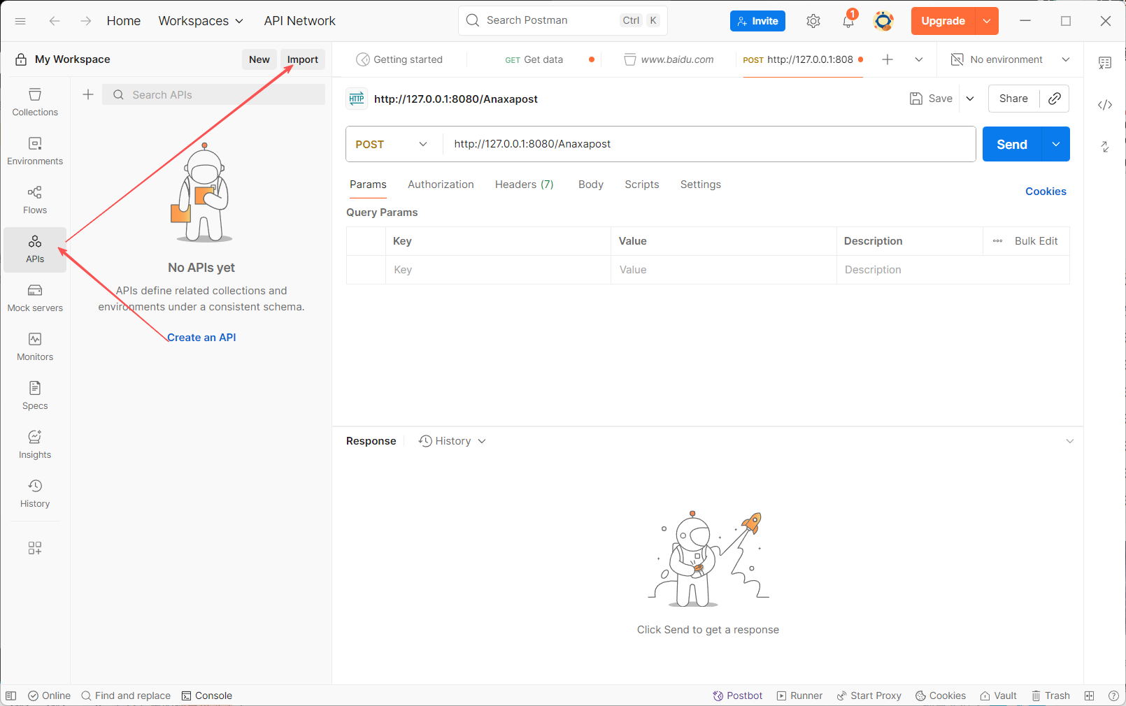Open the Authorization tab

[x=441, y=185]
